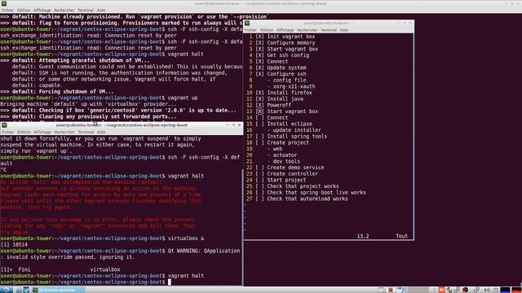Viewport: 522px width, 293px height.
Task: Click the [X] mark beside 'Init vagrant box'
Action: (x=259, y=37)
